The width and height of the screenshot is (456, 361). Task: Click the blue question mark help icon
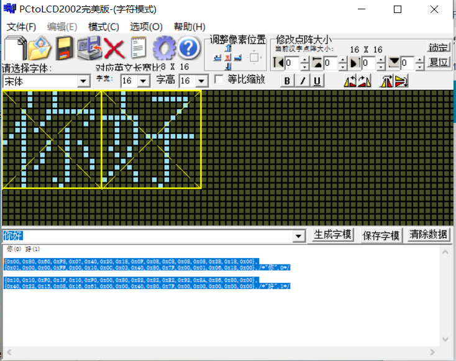click(189, 48)
